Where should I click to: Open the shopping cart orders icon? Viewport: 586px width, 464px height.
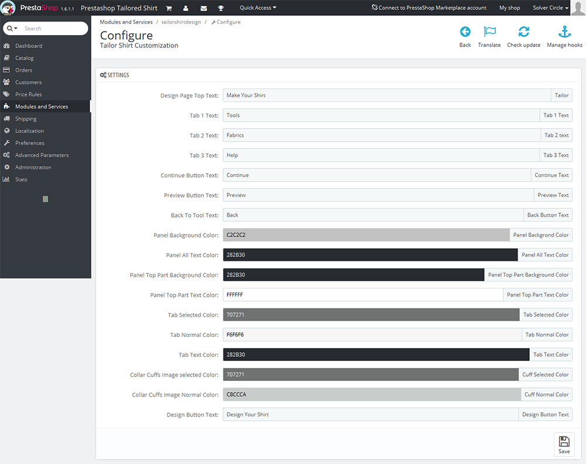169,8
